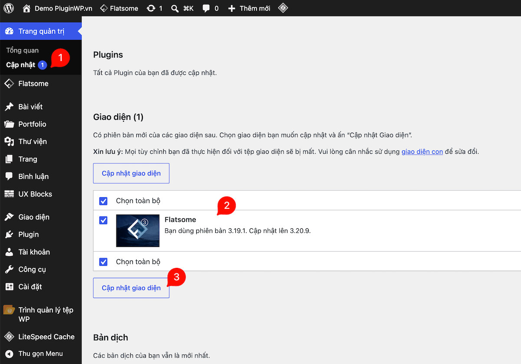The width and height of the screenshot is (521, 364).
Task: Click the plus icon for Thêm mới
Action: pos(231,8)
